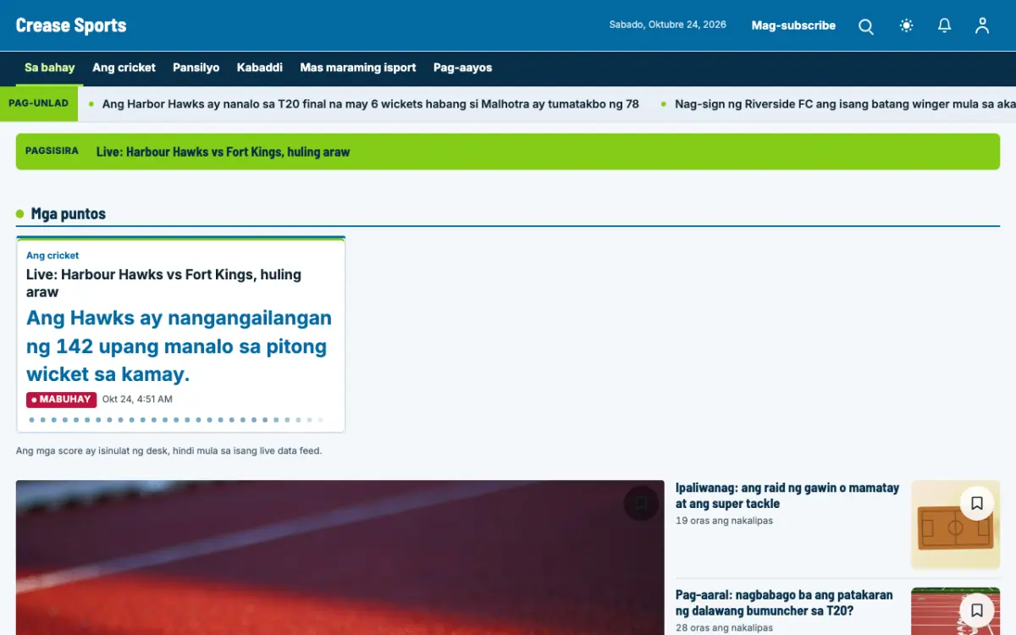This screenshot has width=1016, height=635.
Task: Click '28 oras ang nakalipas' timestamp
Action: (724, 628)
